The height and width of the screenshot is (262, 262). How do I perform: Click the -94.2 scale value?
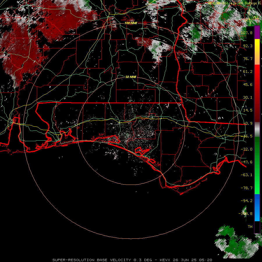point(247,201)
